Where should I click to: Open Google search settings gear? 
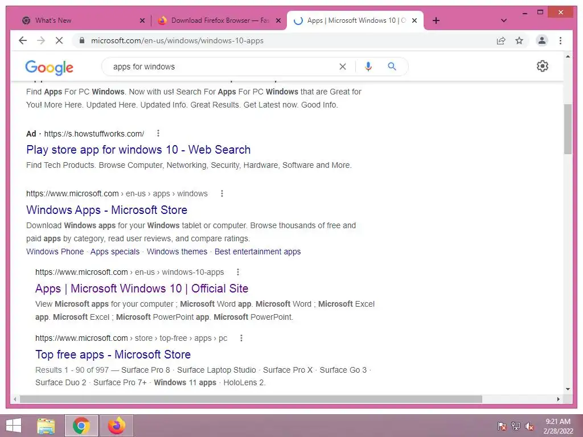click(542, 66)
